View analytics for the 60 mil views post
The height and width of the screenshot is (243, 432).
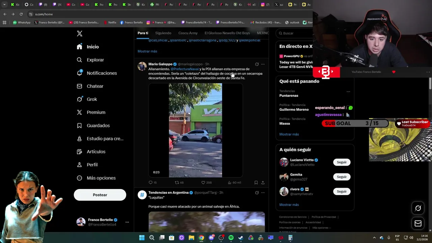pos(235,183)
